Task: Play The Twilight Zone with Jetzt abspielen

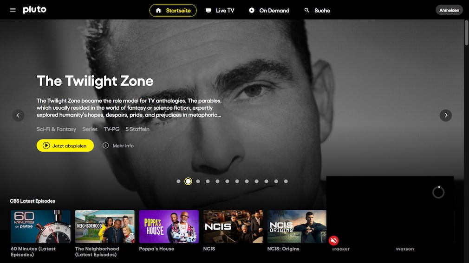Action: tap(65, 145)
